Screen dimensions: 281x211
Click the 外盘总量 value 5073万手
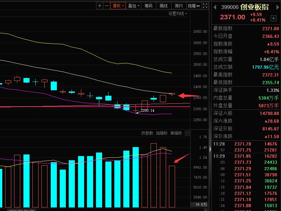point(268,106)
